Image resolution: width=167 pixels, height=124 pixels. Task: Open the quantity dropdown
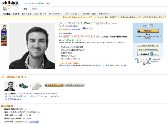150,26
